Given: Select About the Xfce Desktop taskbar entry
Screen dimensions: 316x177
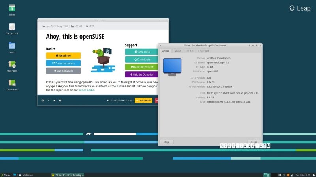Looking at the screenshot, I should point(67,175).
